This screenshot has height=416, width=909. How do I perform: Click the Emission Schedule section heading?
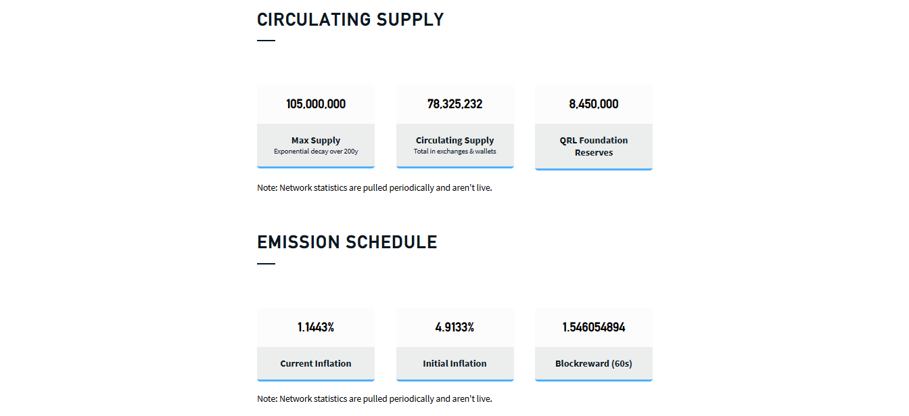347,242
